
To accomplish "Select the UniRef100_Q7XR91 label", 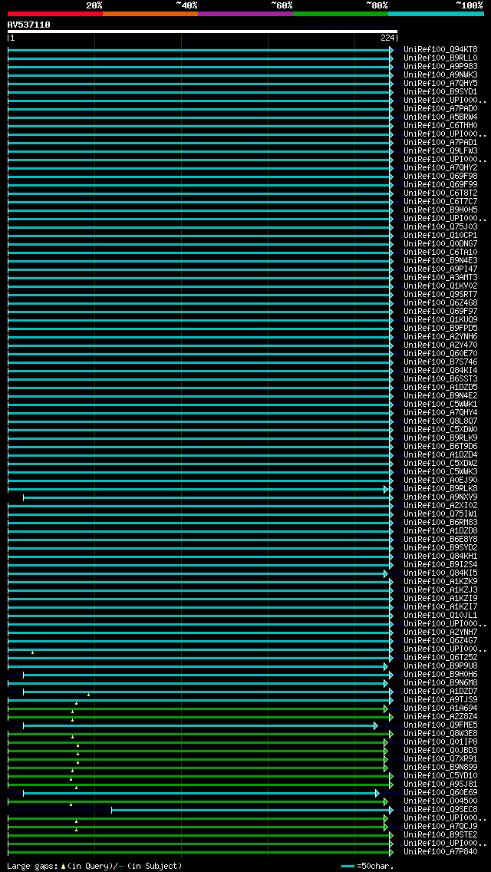I will click(x=440, y=758).
